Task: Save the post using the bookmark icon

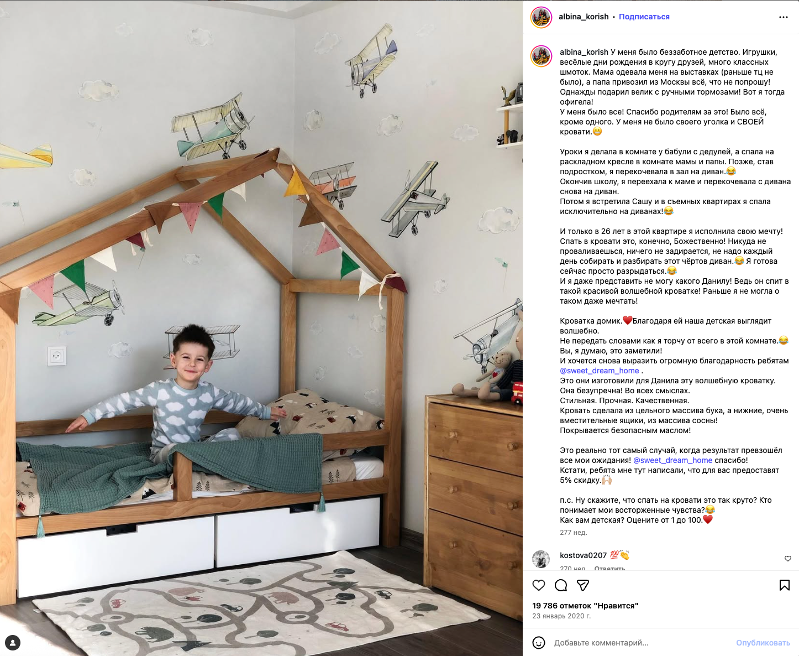Action: tap(785, 585)
